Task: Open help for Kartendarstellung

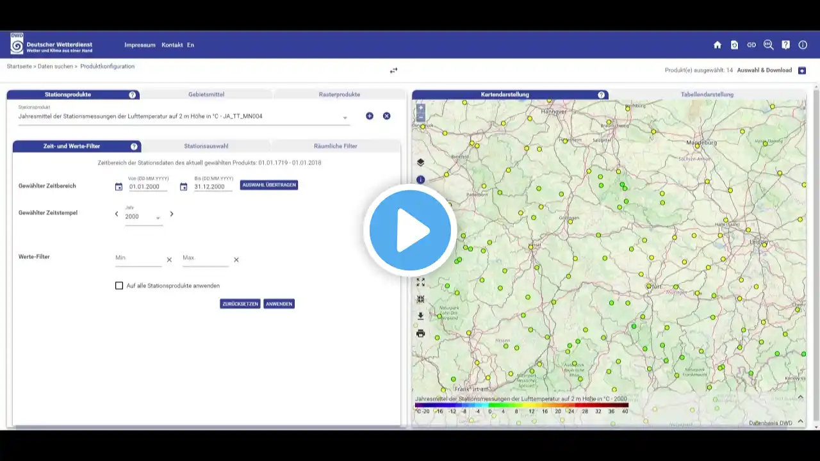Action: pos(602,95)
